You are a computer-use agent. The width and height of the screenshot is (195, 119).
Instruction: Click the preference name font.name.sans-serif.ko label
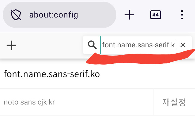[x=52, y=74]
